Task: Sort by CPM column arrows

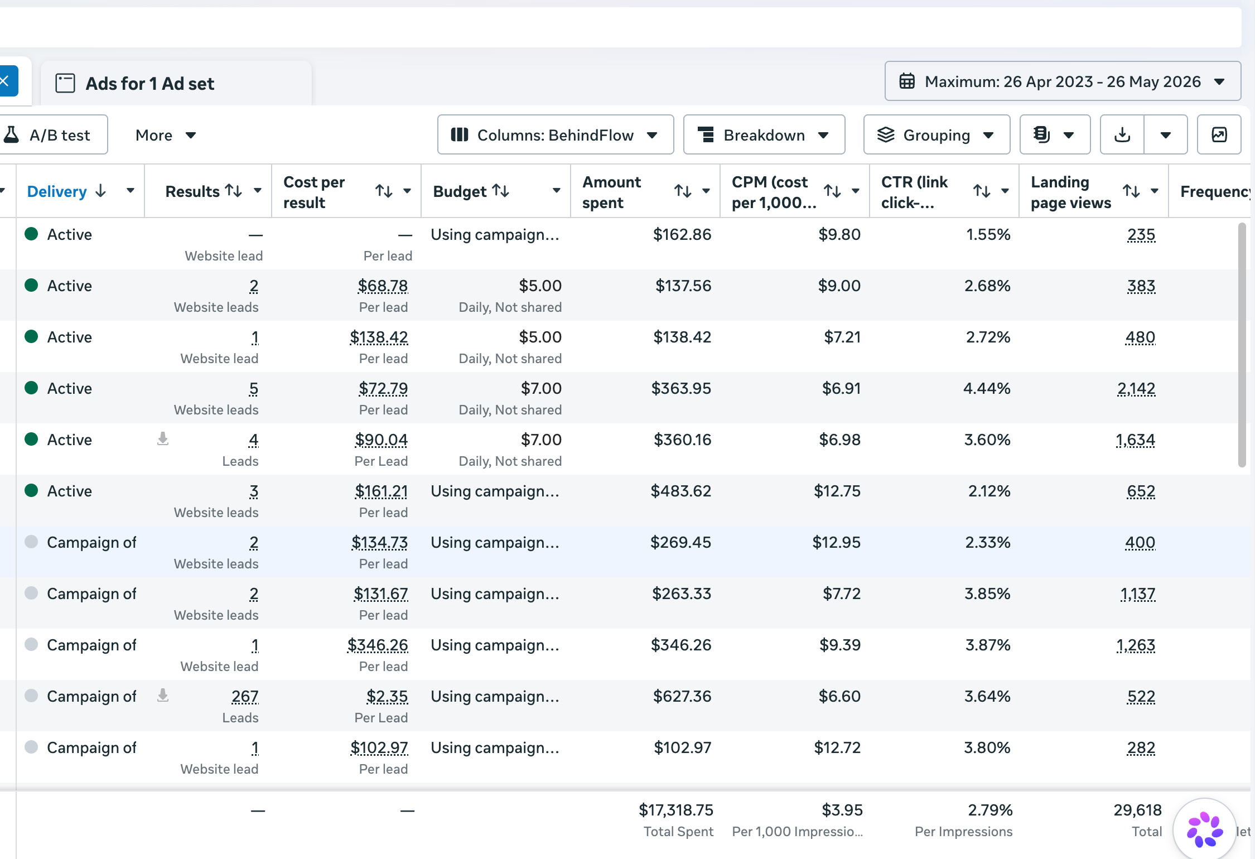Action: pyautogui.click(x=833, y=191)
